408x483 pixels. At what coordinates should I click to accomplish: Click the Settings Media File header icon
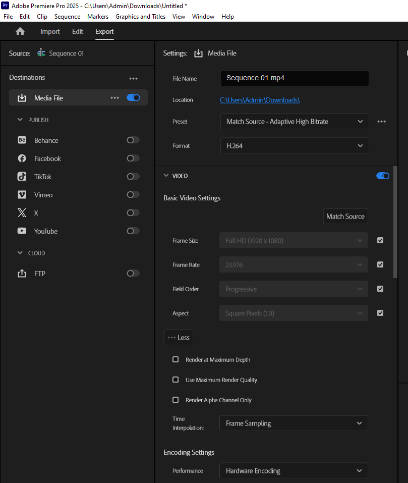(199, 53)
